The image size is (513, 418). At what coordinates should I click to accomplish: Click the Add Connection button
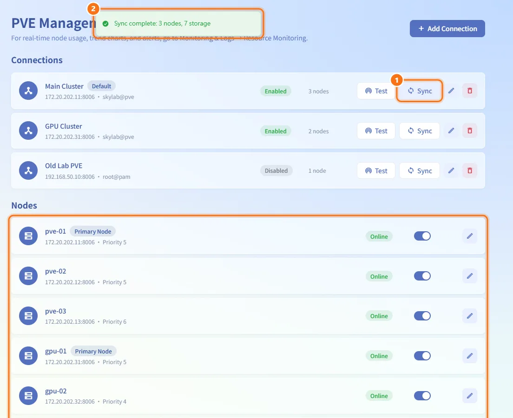click(x=447, y=29)
